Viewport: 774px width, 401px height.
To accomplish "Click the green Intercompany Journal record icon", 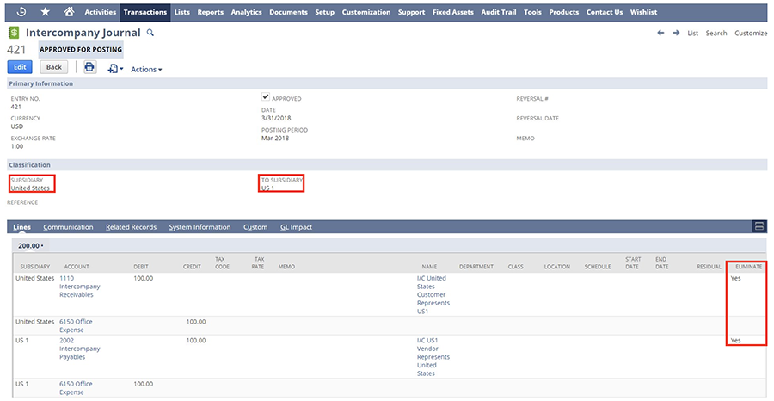I will pos(14,33).
